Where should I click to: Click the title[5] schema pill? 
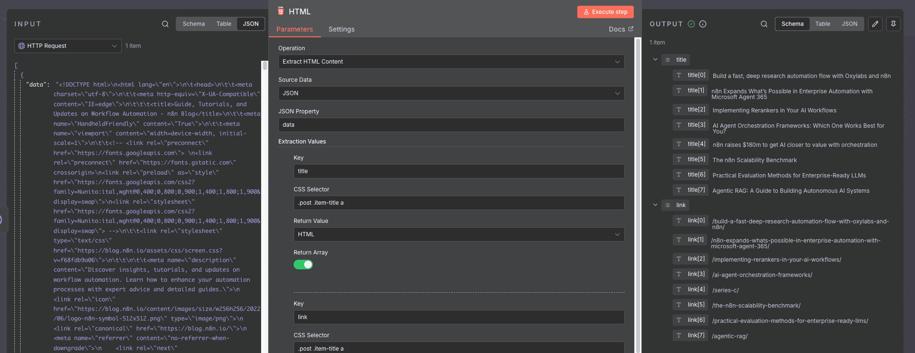690,159
